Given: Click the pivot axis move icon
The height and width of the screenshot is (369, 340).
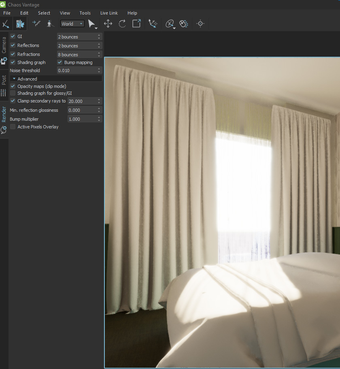Looking at the screenshot, I should coord(153,23).
